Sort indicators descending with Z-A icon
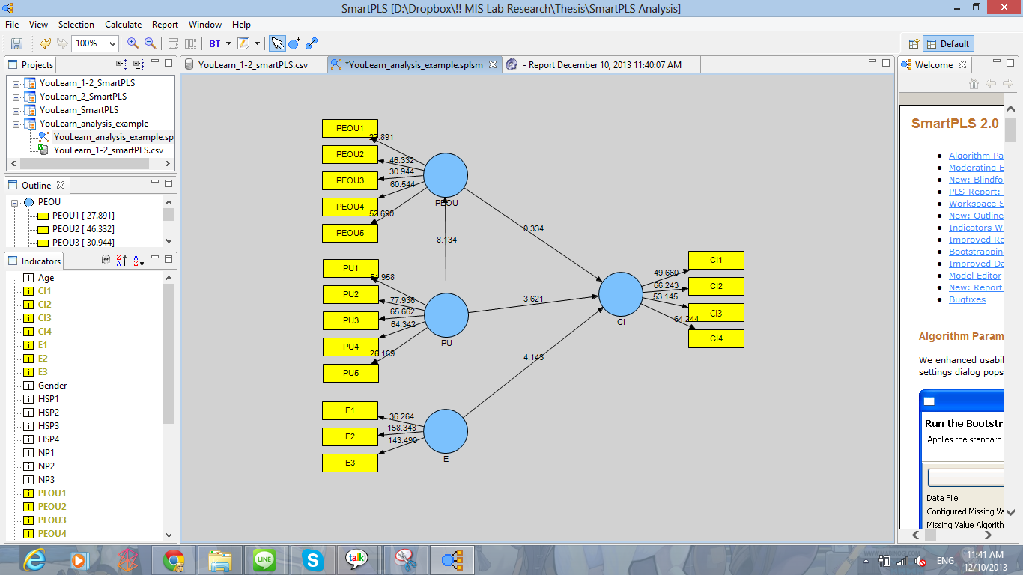1023x575 pixels. pyautogui.click(x=120, y=259)
